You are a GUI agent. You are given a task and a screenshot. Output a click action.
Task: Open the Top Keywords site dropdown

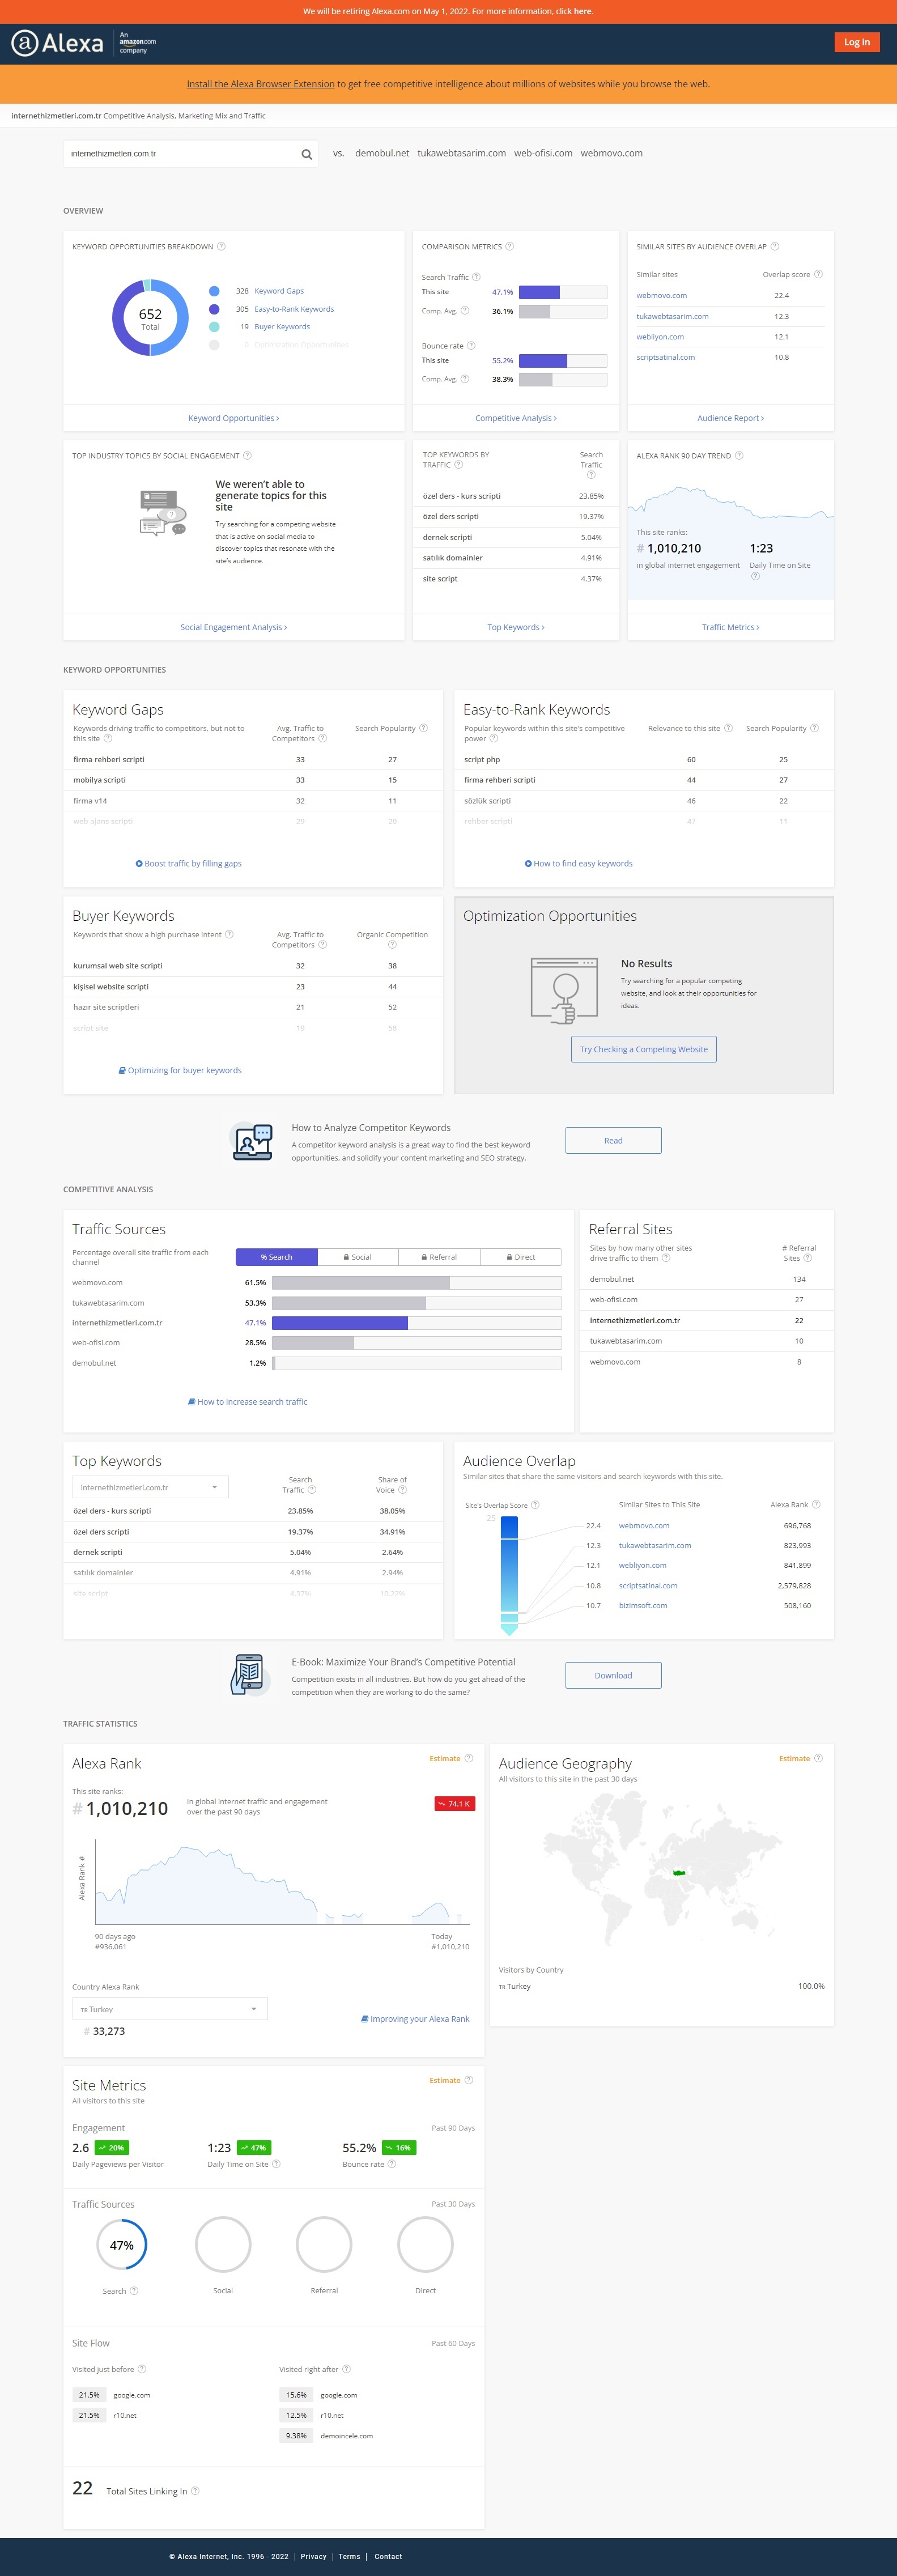pyautogui.click(x=150, y=1488)
